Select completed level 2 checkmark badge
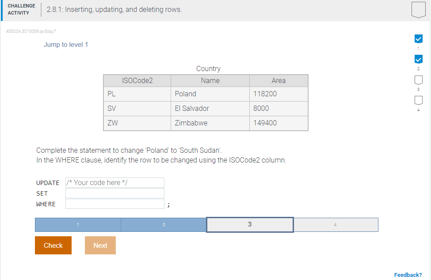The image size is (431, 280). (x=418, y=59)
